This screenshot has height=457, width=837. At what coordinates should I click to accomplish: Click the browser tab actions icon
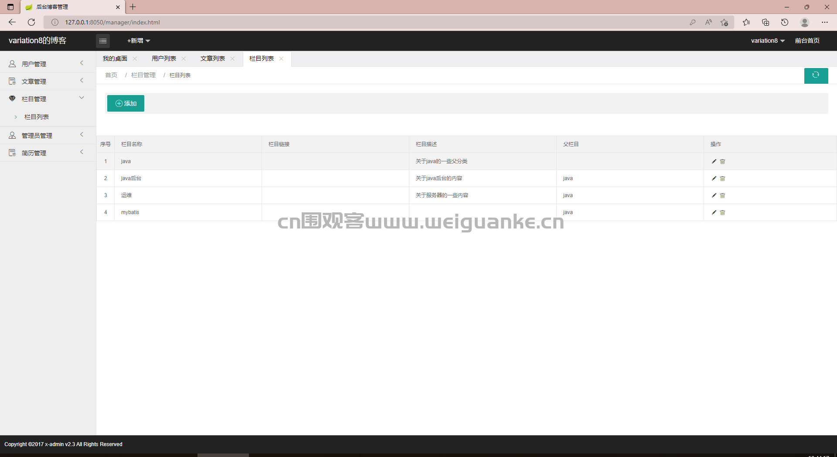tap(10, 7)
